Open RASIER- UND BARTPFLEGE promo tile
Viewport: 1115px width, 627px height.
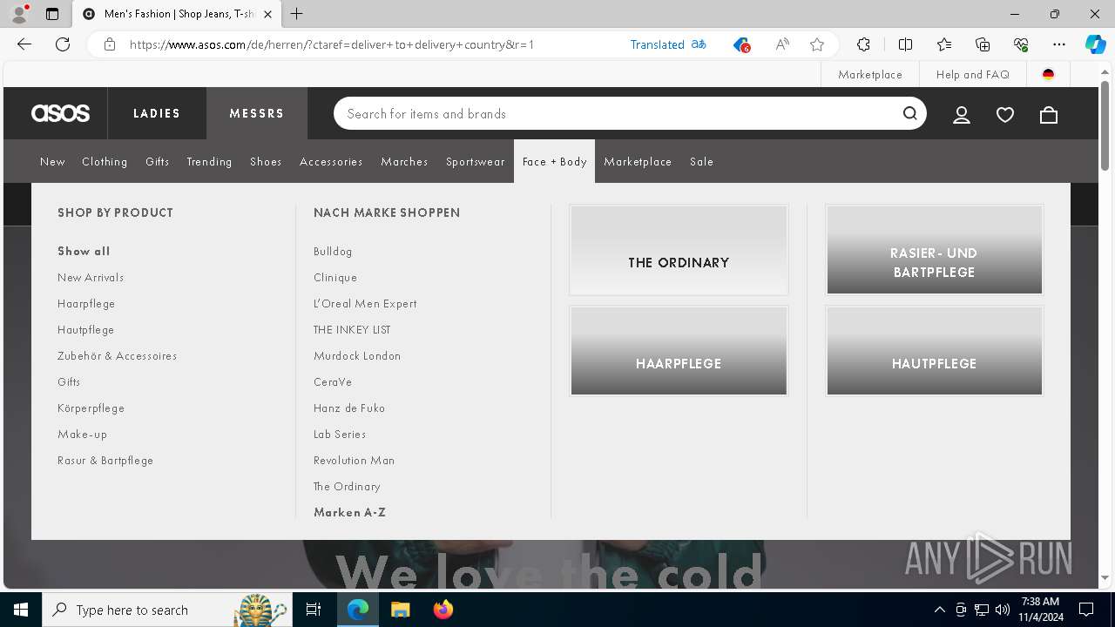click(x=934, y=250)
